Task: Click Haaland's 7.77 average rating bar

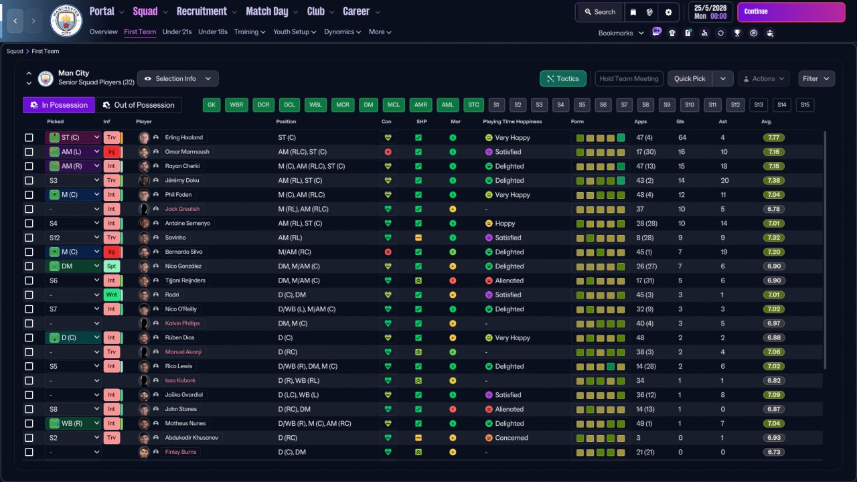Action: point(773,138)
